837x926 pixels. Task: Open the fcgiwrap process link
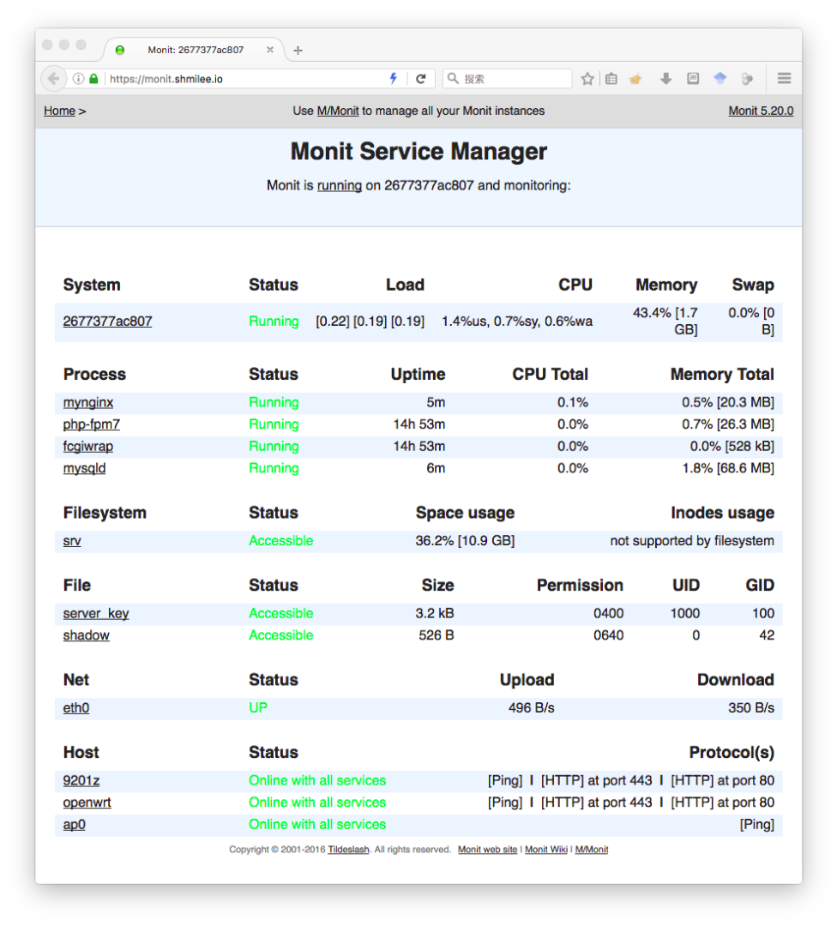coord(88,447)
